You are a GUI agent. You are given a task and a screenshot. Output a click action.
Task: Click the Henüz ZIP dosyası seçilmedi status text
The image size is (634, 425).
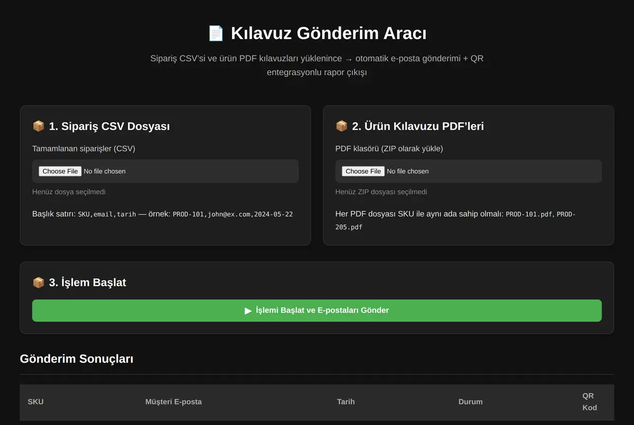click(x=381, y=192)
